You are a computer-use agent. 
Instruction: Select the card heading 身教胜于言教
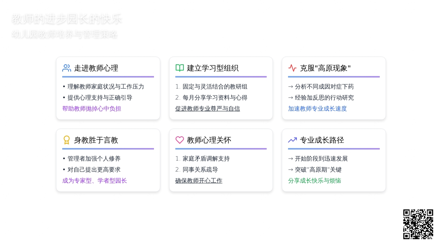click(96, 140)
